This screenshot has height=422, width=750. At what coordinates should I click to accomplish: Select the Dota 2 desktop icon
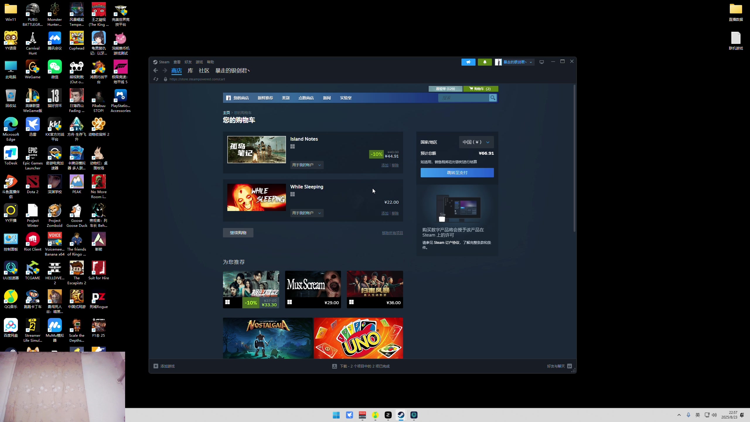[x=33, y=184]
